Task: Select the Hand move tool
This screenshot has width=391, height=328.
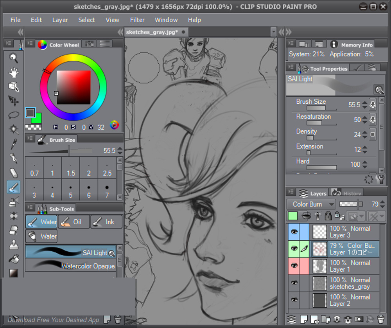Action: 13,72
